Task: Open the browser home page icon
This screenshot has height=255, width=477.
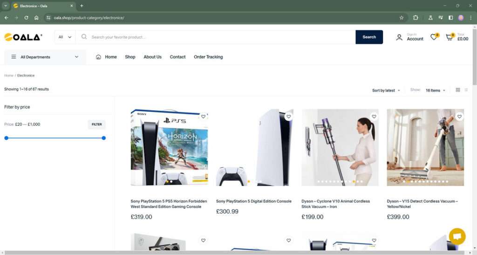Action: (36, 18)
